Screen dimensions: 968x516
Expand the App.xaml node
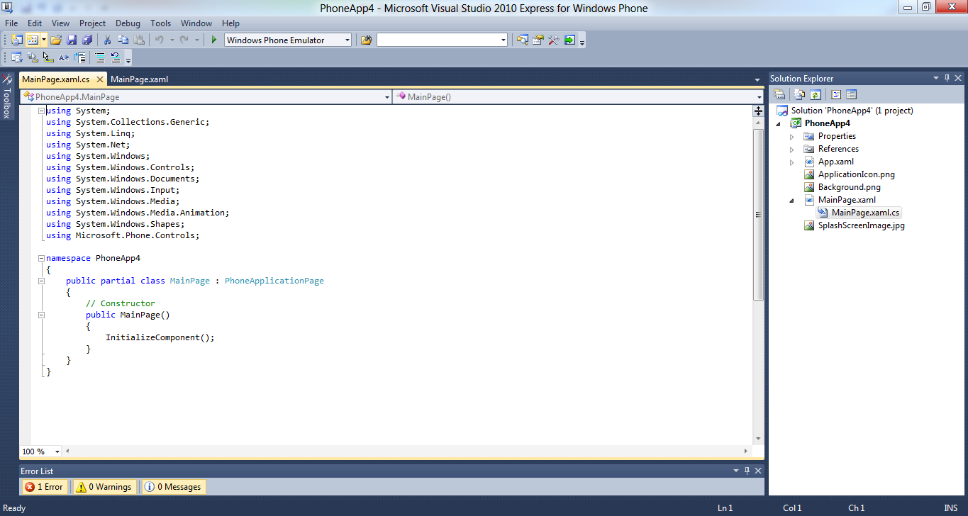point(792,162)
